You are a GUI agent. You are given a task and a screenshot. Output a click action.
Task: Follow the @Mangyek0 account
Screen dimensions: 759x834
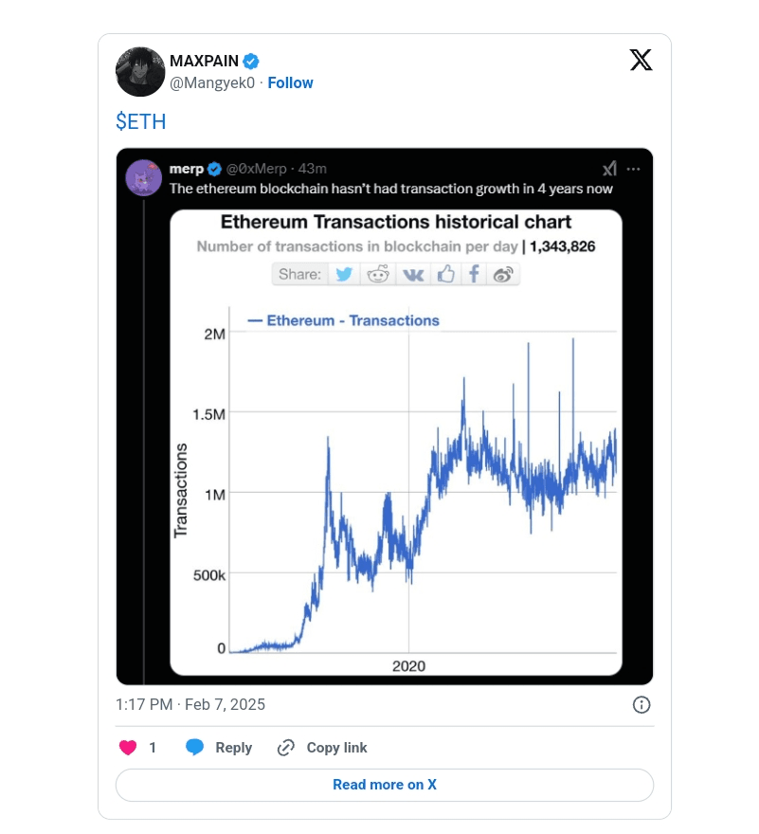pos(290,82)
